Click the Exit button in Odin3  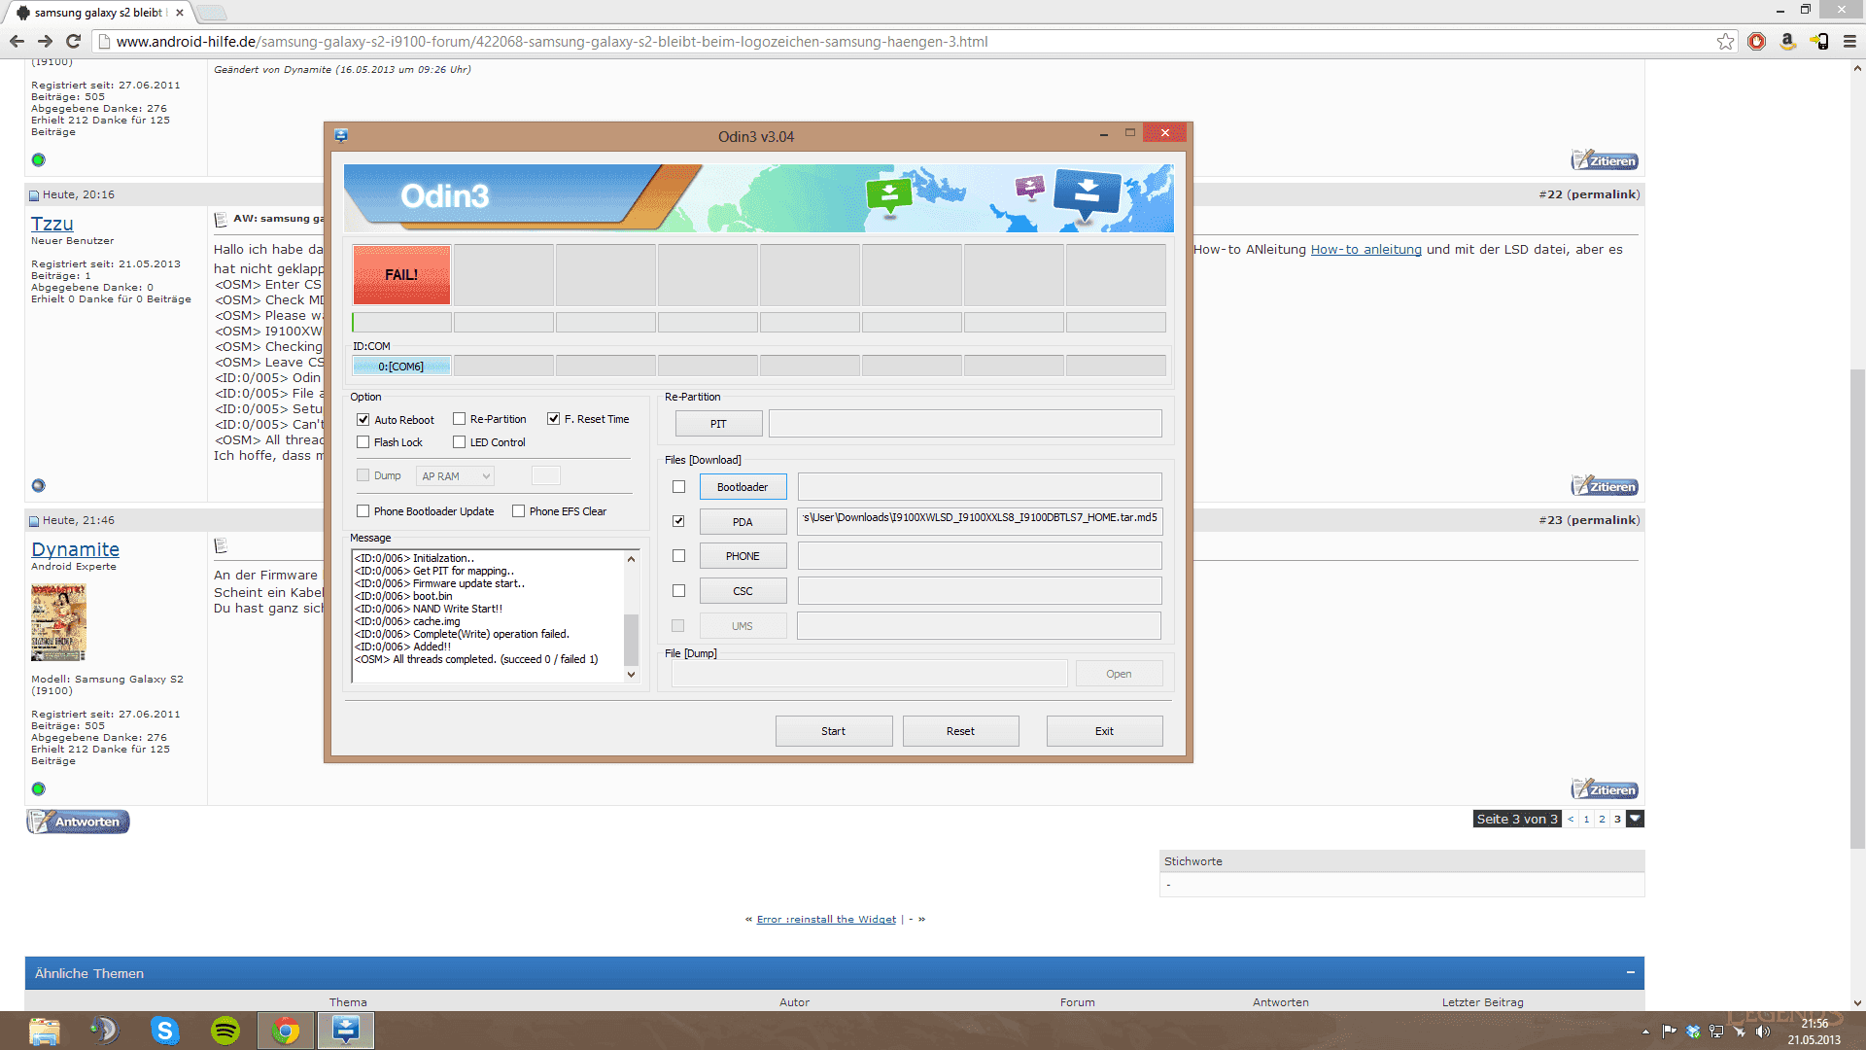(x=1104, y=731)
